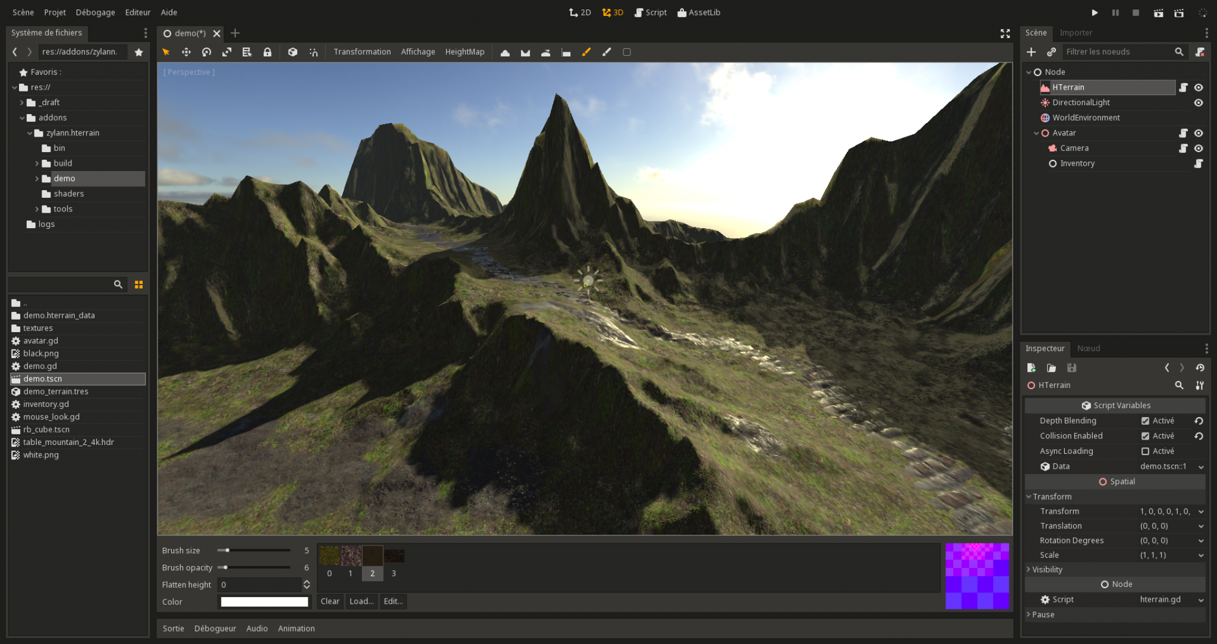Toggle visibility of DirectionalLight node
Image resolution: width=1217 pixels, height=644 pixels.
pos(1199,103)
